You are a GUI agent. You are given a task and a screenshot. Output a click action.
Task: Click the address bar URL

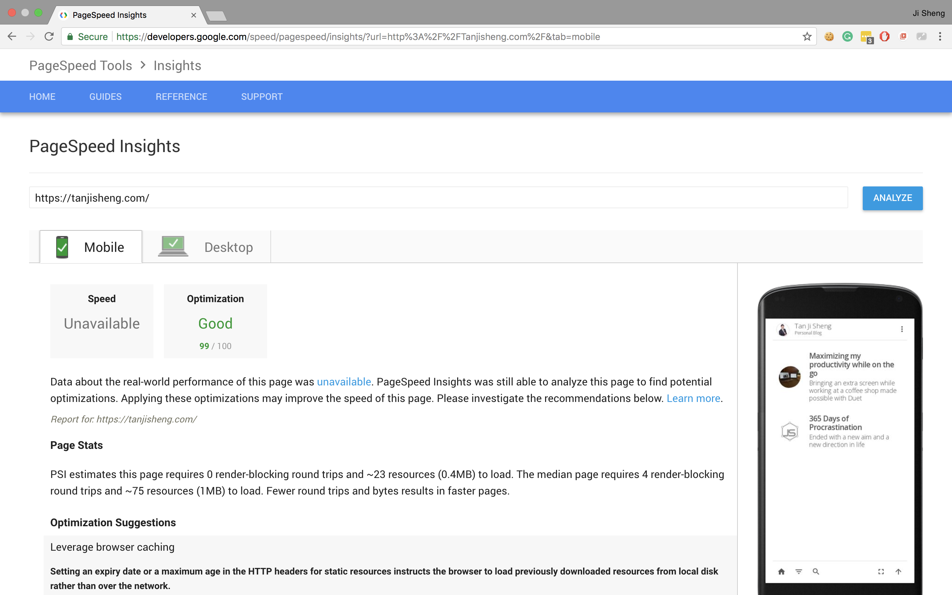pyautogui.click(x=358, y=37)
